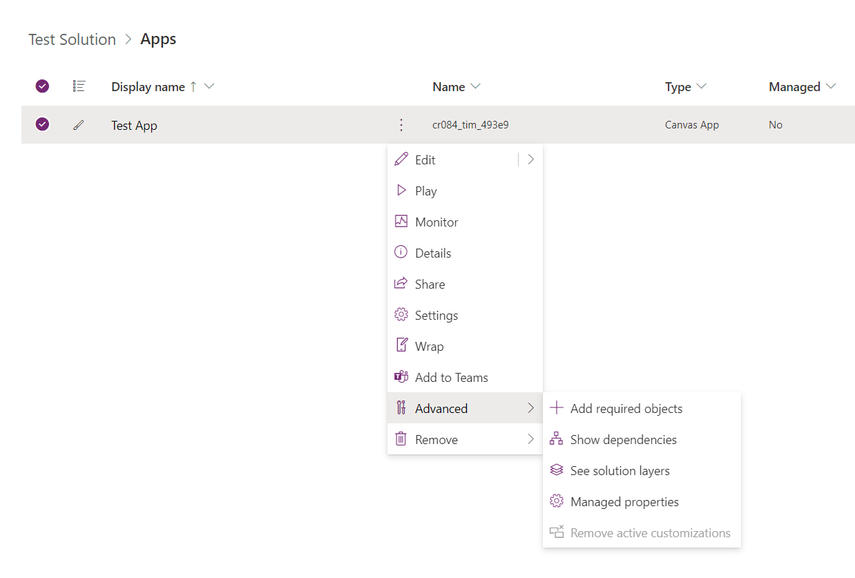855x578 pixels.
Task: Click the Wrap icon
Action: [x=401, y=346]
